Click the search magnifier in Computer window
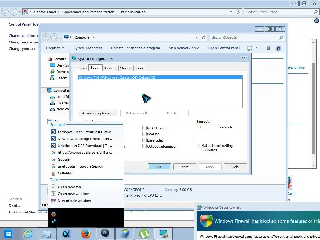 click(282, 37)
